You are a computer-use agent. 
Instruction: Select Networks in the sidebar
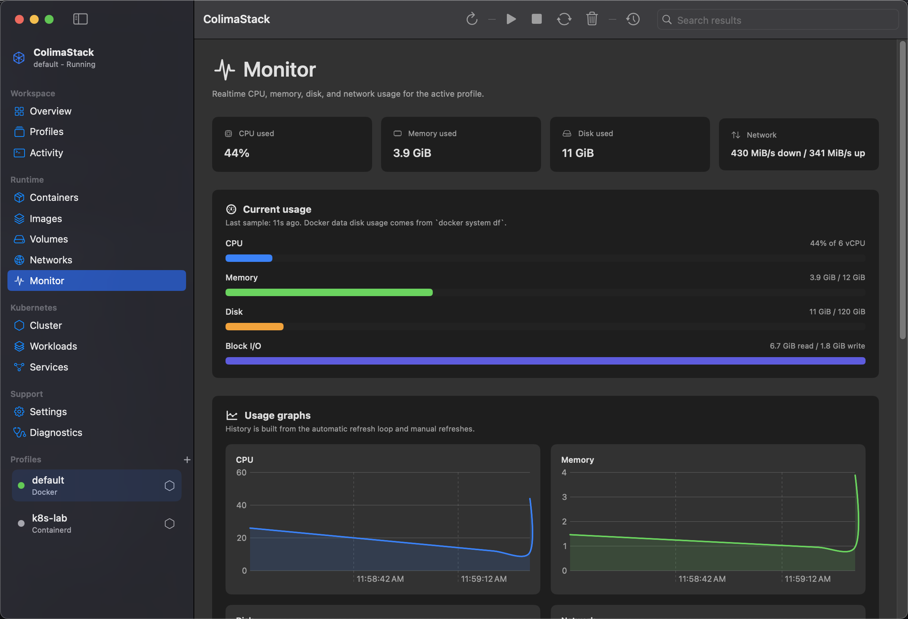(x=96, y=260)
